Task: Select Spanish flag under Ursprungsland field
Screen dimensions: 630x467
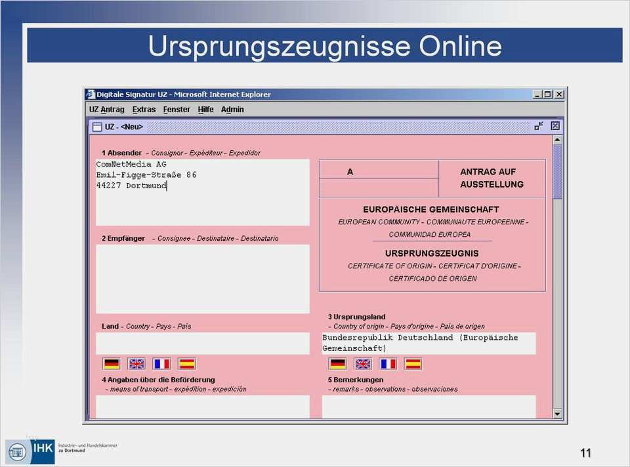Action: pyautogui.click(x=413, y=363)
